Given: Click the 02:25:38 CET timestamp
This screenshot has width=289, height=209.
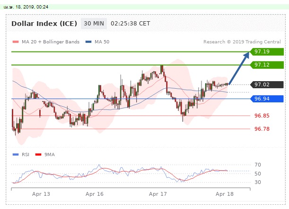Looking at the screenshot, I should coord(130,24).
